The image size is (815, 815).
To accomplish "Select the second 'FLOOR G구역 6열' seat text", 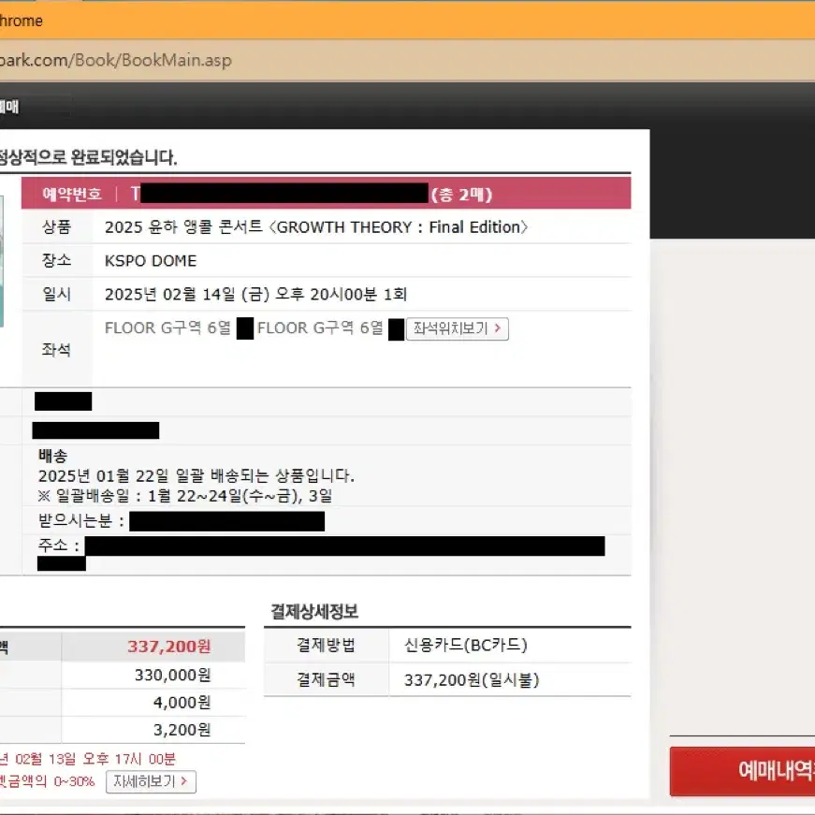I will pos(320,328).
